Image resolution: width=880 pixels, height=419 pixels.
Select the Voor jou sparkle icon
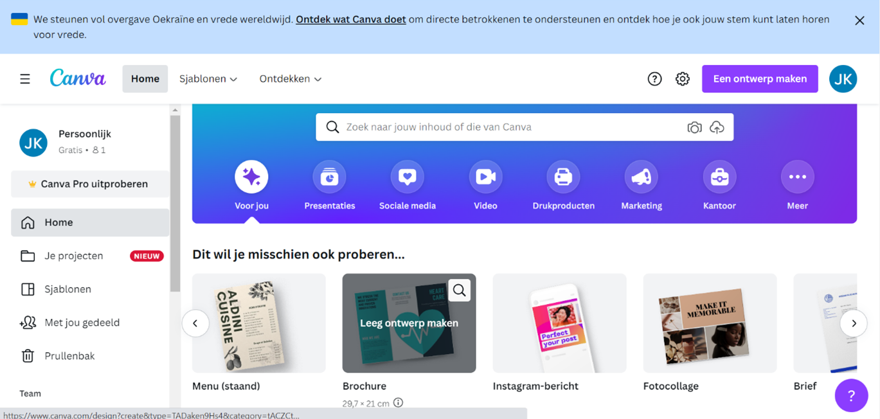(251, 176)
